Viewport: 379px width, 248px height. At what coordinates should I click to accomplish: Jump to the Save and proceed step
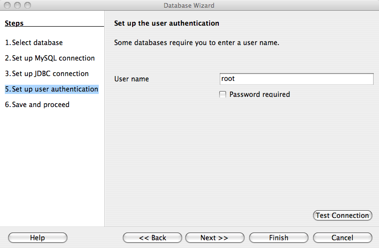coord(37,105)
